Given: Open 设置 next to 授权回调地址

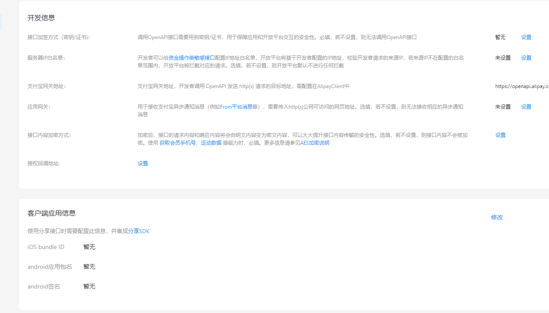Looking at the screenshot, I should (143, 164).
